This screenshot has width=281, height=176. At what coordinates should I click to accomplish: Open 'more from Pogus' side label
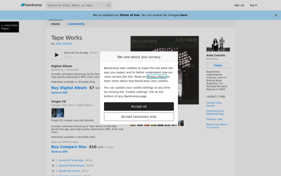[9, 27]
